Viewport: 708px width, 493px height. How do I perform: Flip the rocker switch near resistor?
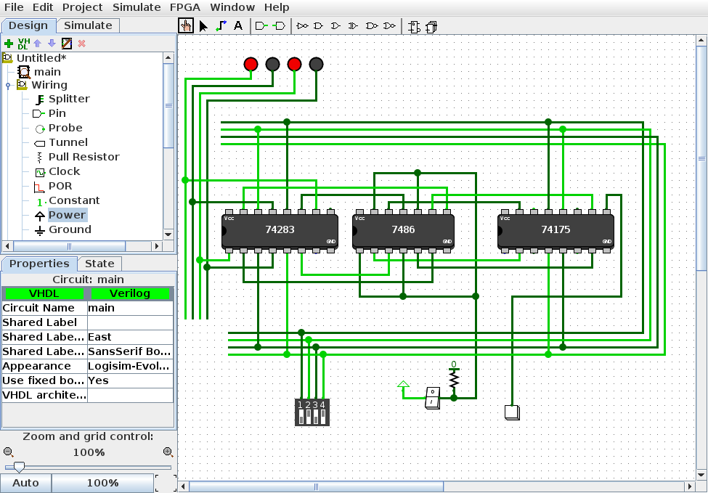[x=432, y=397]
